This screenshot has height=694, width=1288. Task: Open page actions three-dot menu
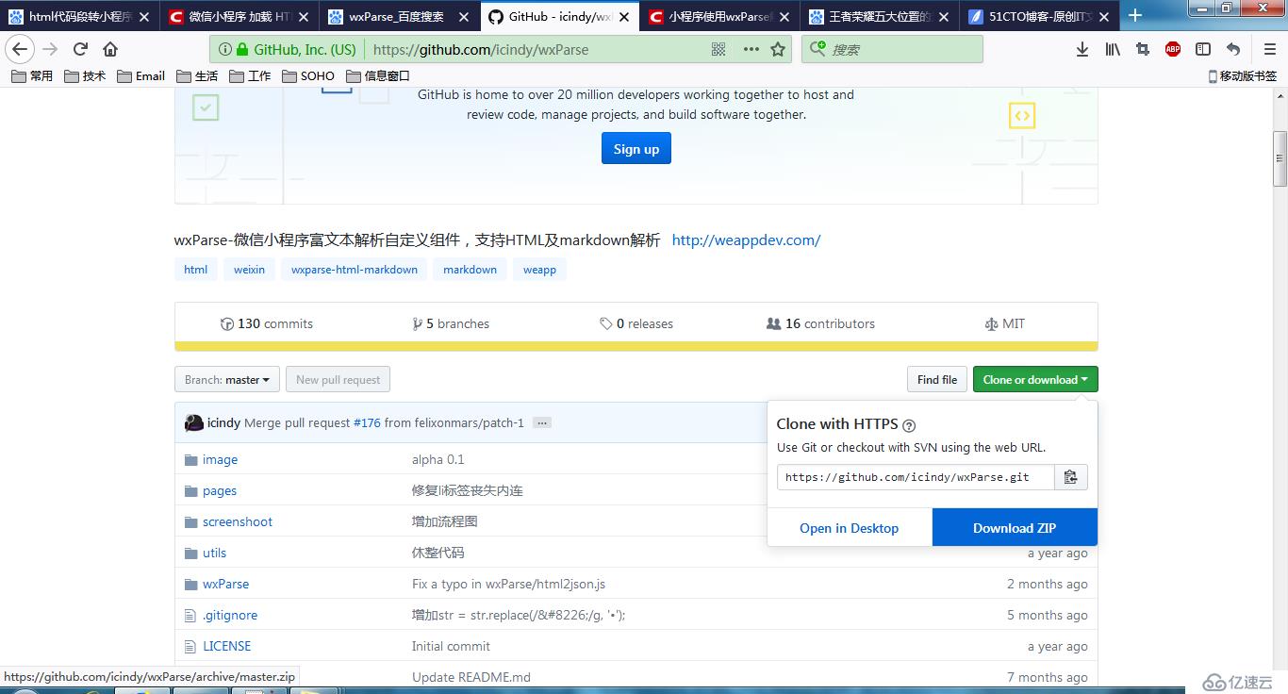[751, 49]
